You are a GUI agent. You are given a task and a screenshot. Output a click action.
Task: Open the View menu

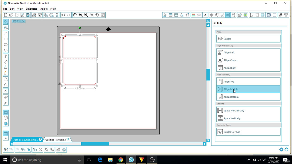(20, 9)
